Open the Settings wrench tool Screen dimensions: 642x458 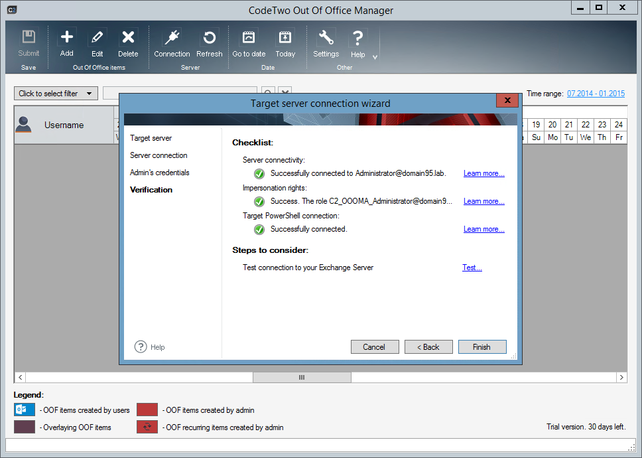click(326, 42)
